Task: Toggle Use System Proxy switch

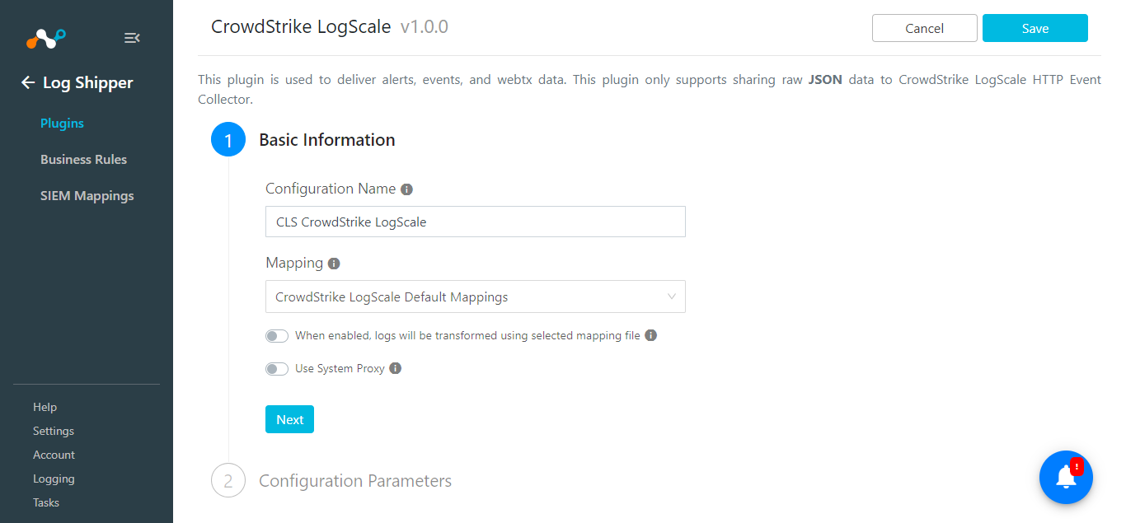Action: click(277, 369)
